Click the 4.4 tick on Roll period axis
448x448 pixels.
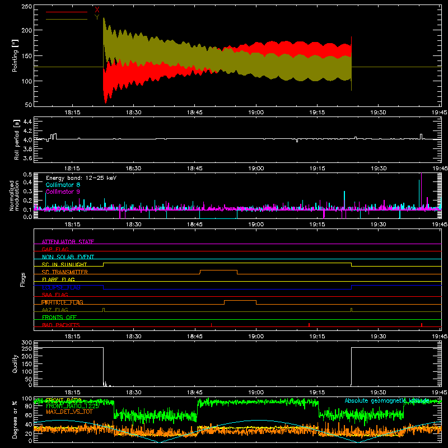(x=27, y=122)
